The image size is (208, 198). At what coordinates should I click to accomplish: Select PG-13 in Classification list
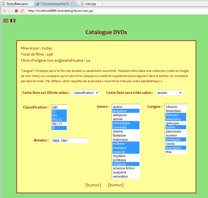(x=59, y=120)
